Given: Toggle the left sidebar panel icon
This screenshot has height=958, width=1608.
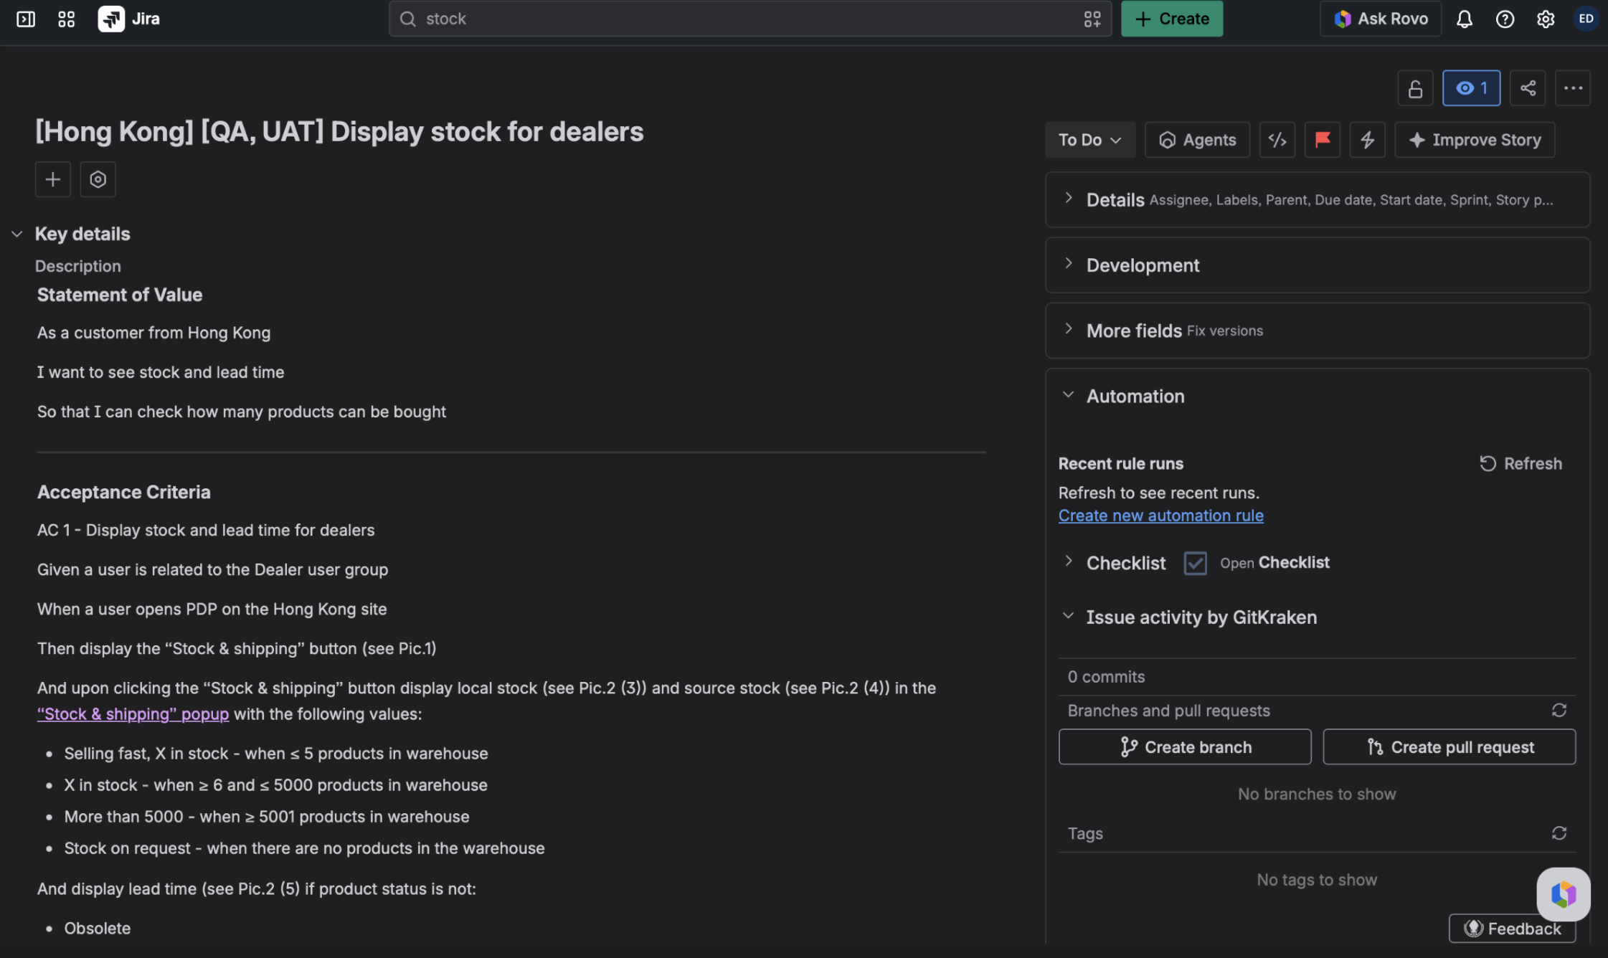Looking at the screenshot, I should point(26,19).
